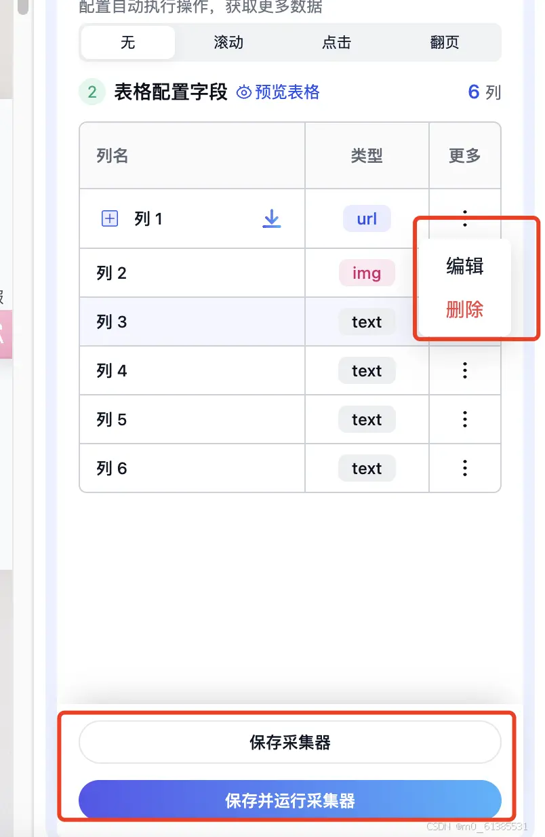Click the 保存并运行采集器 button
The height and width of the screenshot is (837, 545).
(x=289, y=800)
